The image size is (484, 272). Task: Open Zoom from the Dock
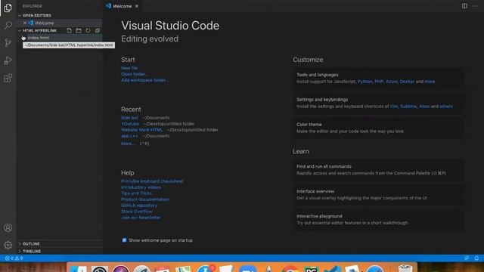click(x=247, y=268)
